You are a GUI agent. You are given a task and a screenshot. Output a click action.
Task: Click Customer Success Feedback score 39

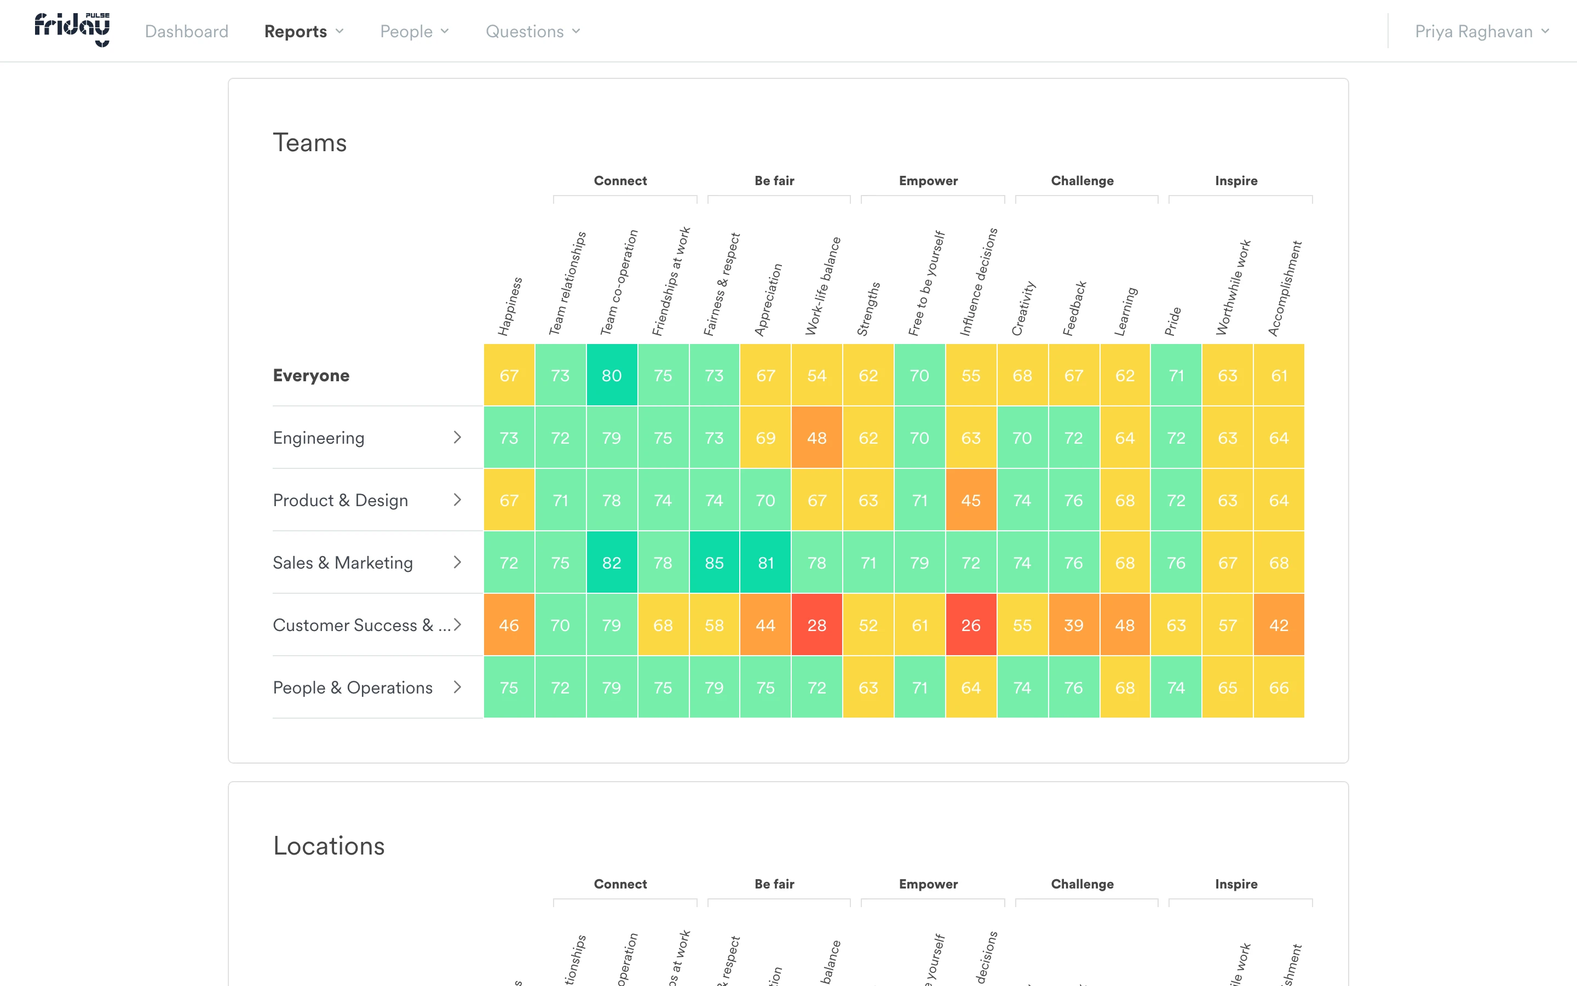[1074, 626]
